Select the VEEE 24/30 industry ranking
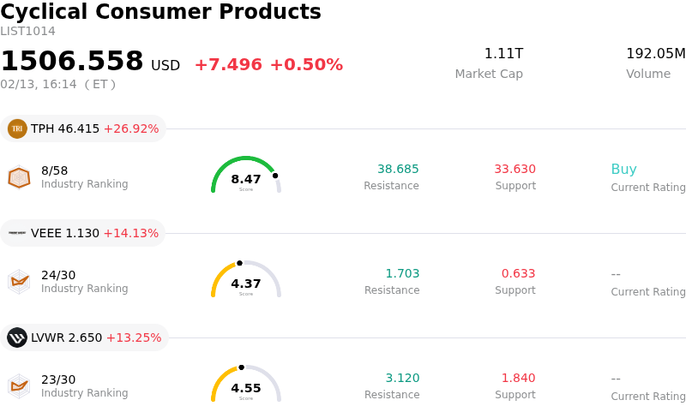 click(58, 275)
